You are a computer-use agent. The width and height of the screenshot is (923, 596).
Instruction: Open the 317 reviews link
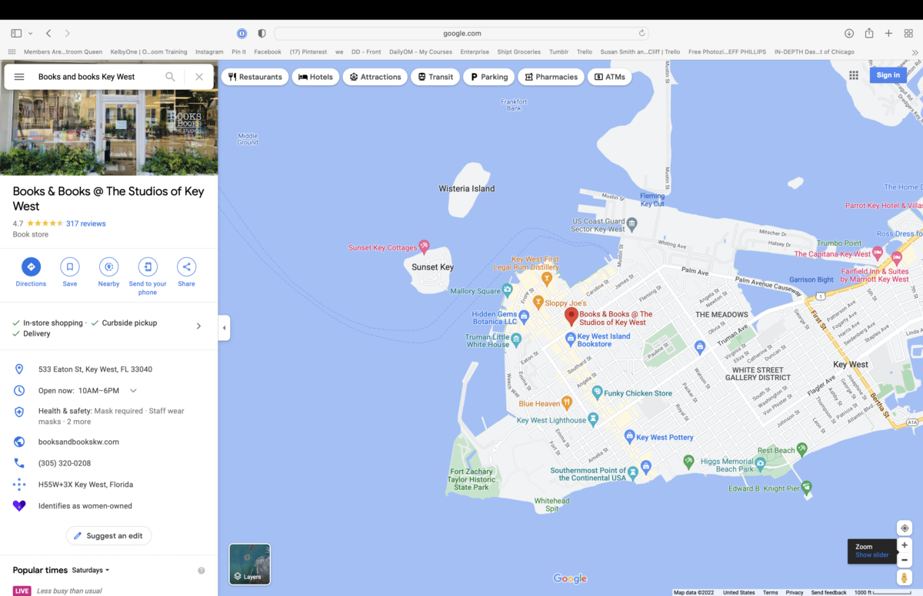pyautogui.click(x=86, y=223)
